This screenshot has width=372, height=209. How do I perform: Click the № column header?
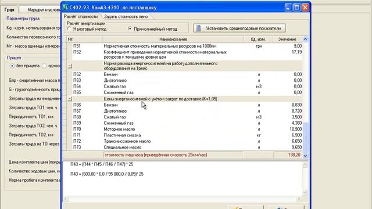(x=85, y=39)
